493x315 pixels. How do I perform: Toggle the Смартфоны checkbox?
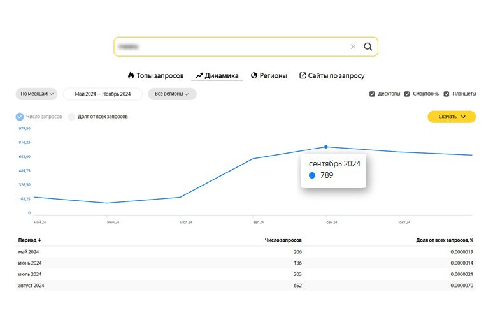tap(407, 94)
